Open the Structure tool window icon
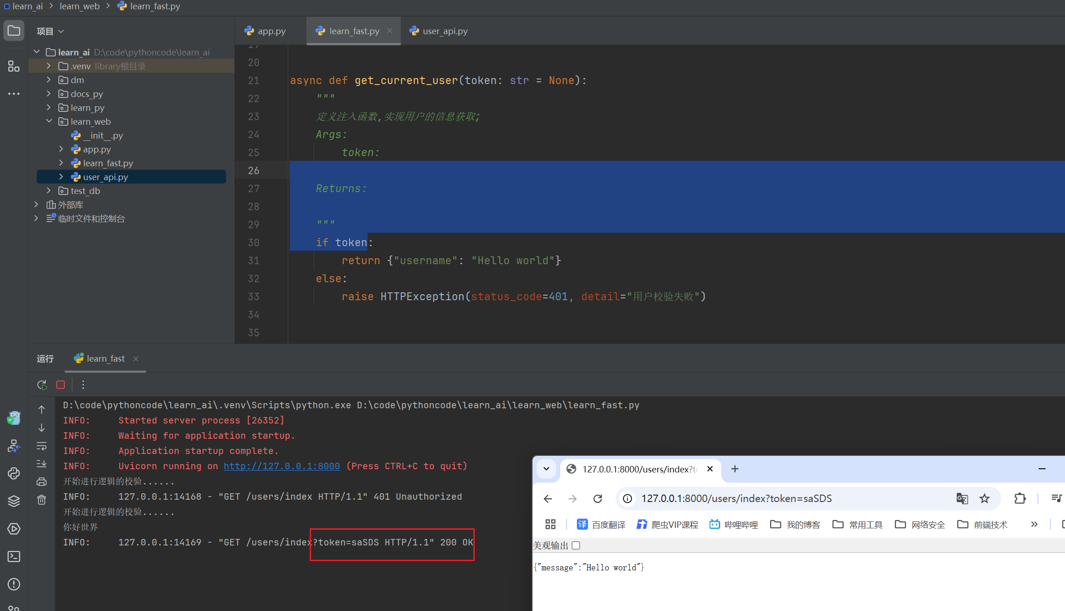Screen dimensions: 1065x611 [14, 67]
